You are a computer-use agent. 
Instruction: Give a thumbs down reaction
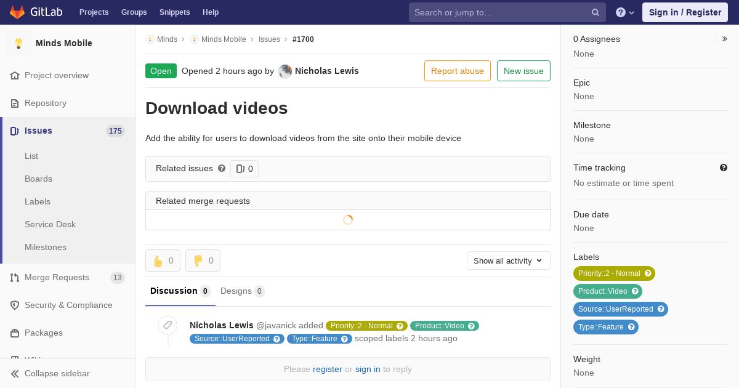tap(203, 261)
